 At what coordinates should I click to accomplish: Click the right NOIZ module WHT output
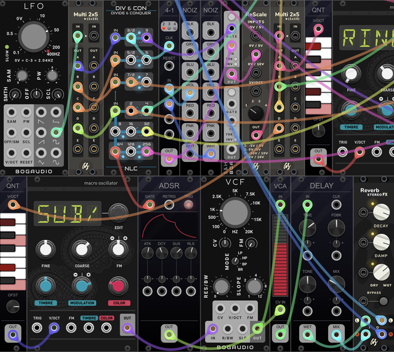211,154
